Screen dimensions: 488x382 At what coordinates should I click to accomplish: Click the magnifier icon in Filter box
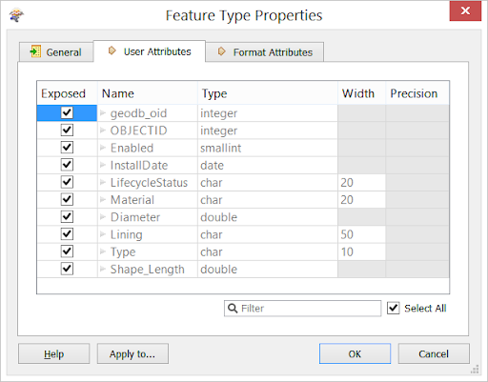(233, 308)
